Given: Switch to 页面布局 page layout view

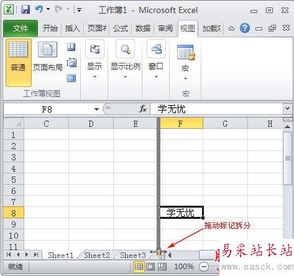Looking at the screenshot, I should point(47,57).
